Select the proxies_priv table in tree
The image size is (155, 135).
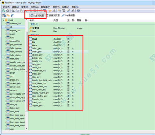(15, 83)
